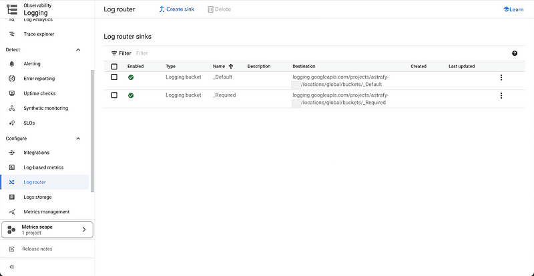Open actions menu for _Required sink

click(x=501, y=95)
